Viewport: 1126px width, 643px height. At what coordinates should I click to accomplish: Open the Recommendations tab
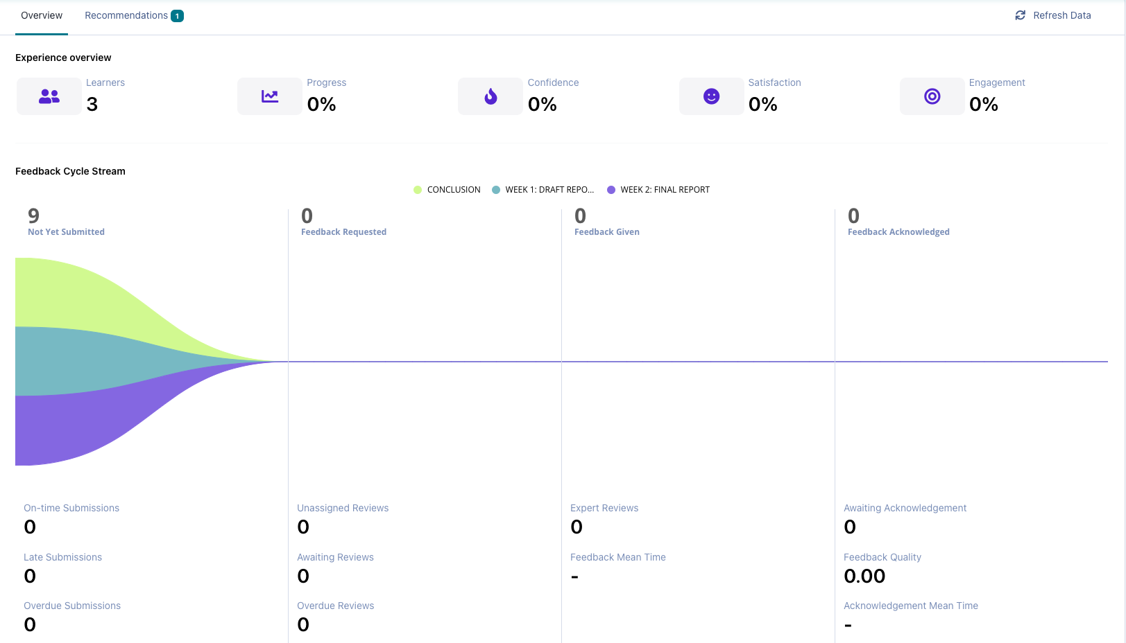pyautogui.click(x=126, y=15)
